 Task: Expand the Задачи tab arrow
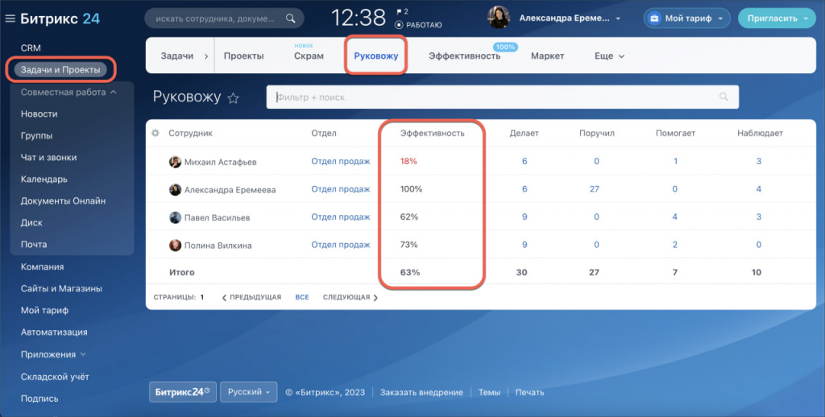[x=205, y=56]
